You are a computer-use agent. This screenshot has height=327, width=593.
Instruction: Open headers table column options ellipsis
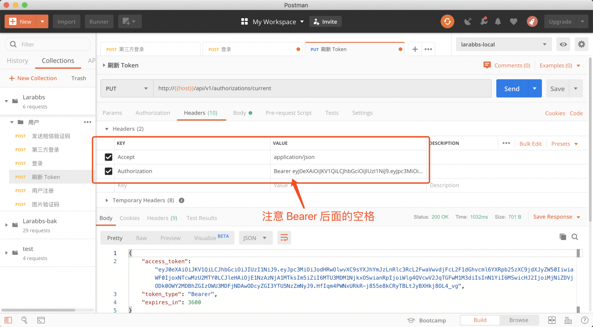pos(506,143)
